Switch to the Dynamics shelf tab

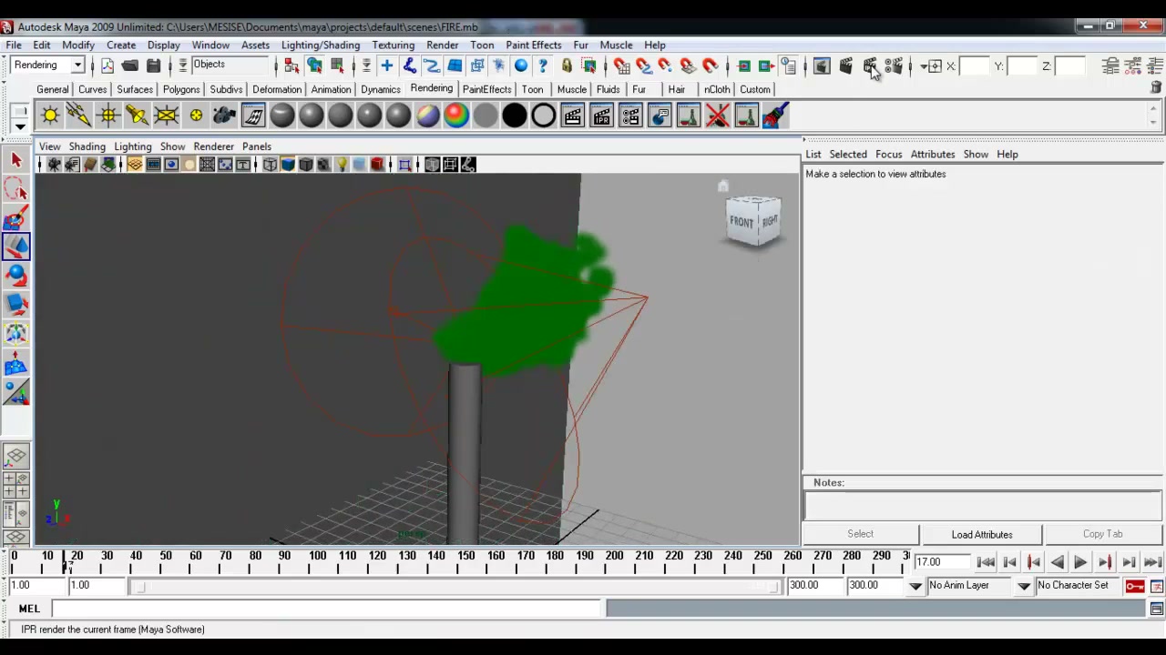coord(380,89)
